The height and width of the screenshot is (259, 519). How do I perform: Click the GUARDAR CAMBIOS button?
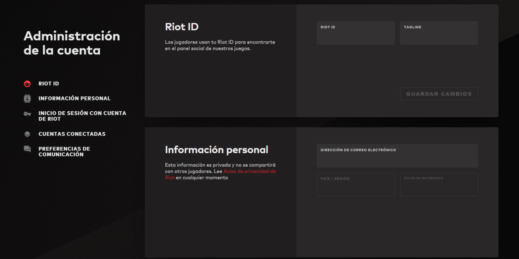pyautogui.click(x=439, y=94)
